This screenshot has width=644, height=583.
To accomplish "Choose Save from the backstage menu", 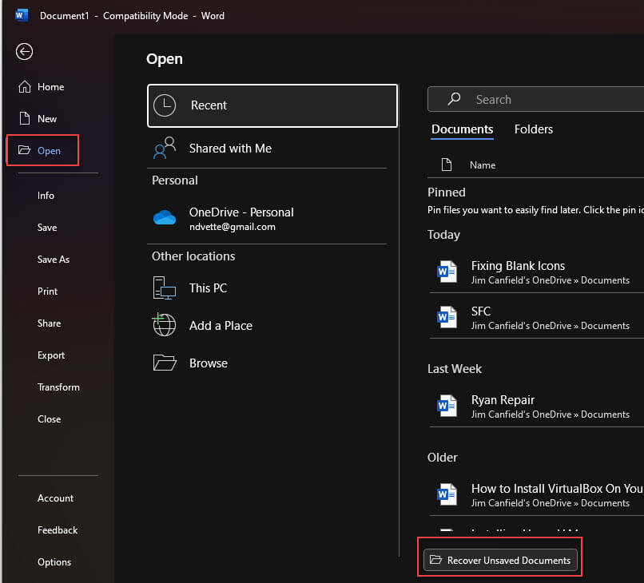I will (x=47, y=228).
